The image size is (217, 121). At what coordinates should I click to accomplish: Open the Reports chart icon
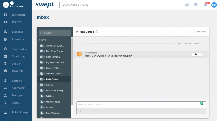tap(5, 22)
